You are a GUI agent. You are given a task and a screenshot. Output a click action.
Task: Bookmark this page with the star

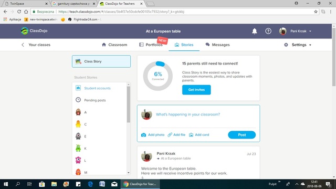click(316, 12)
